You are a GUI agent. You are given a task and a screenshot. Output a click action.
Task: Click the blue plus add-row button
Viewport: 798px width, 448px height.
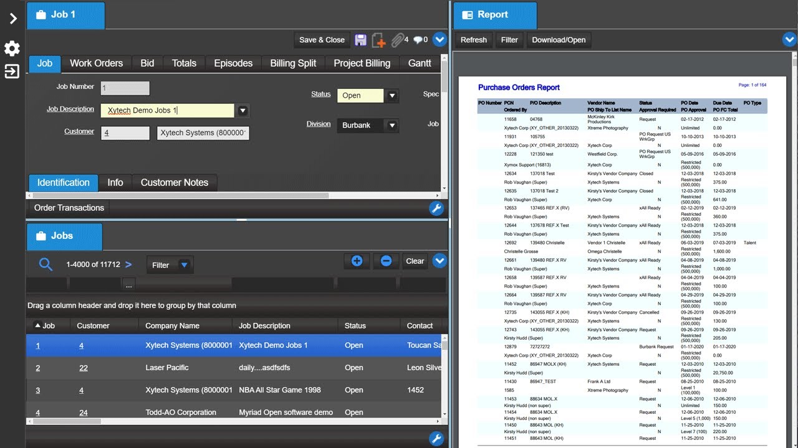tap(357, 261)
